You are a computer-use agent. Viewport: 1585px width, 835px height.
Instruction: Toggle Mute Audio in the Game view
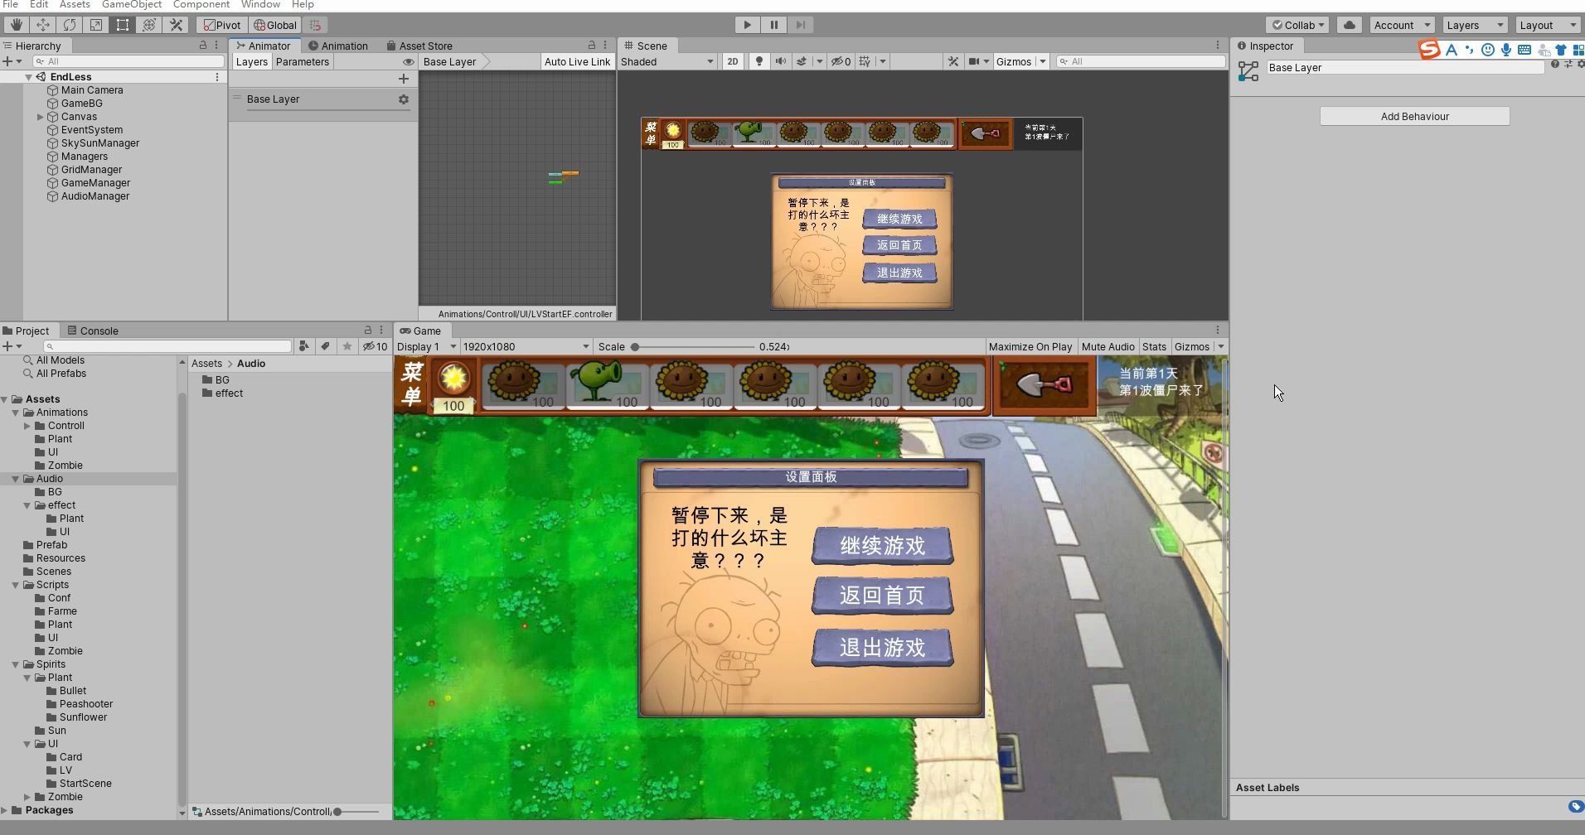[x=1109, y=347]
